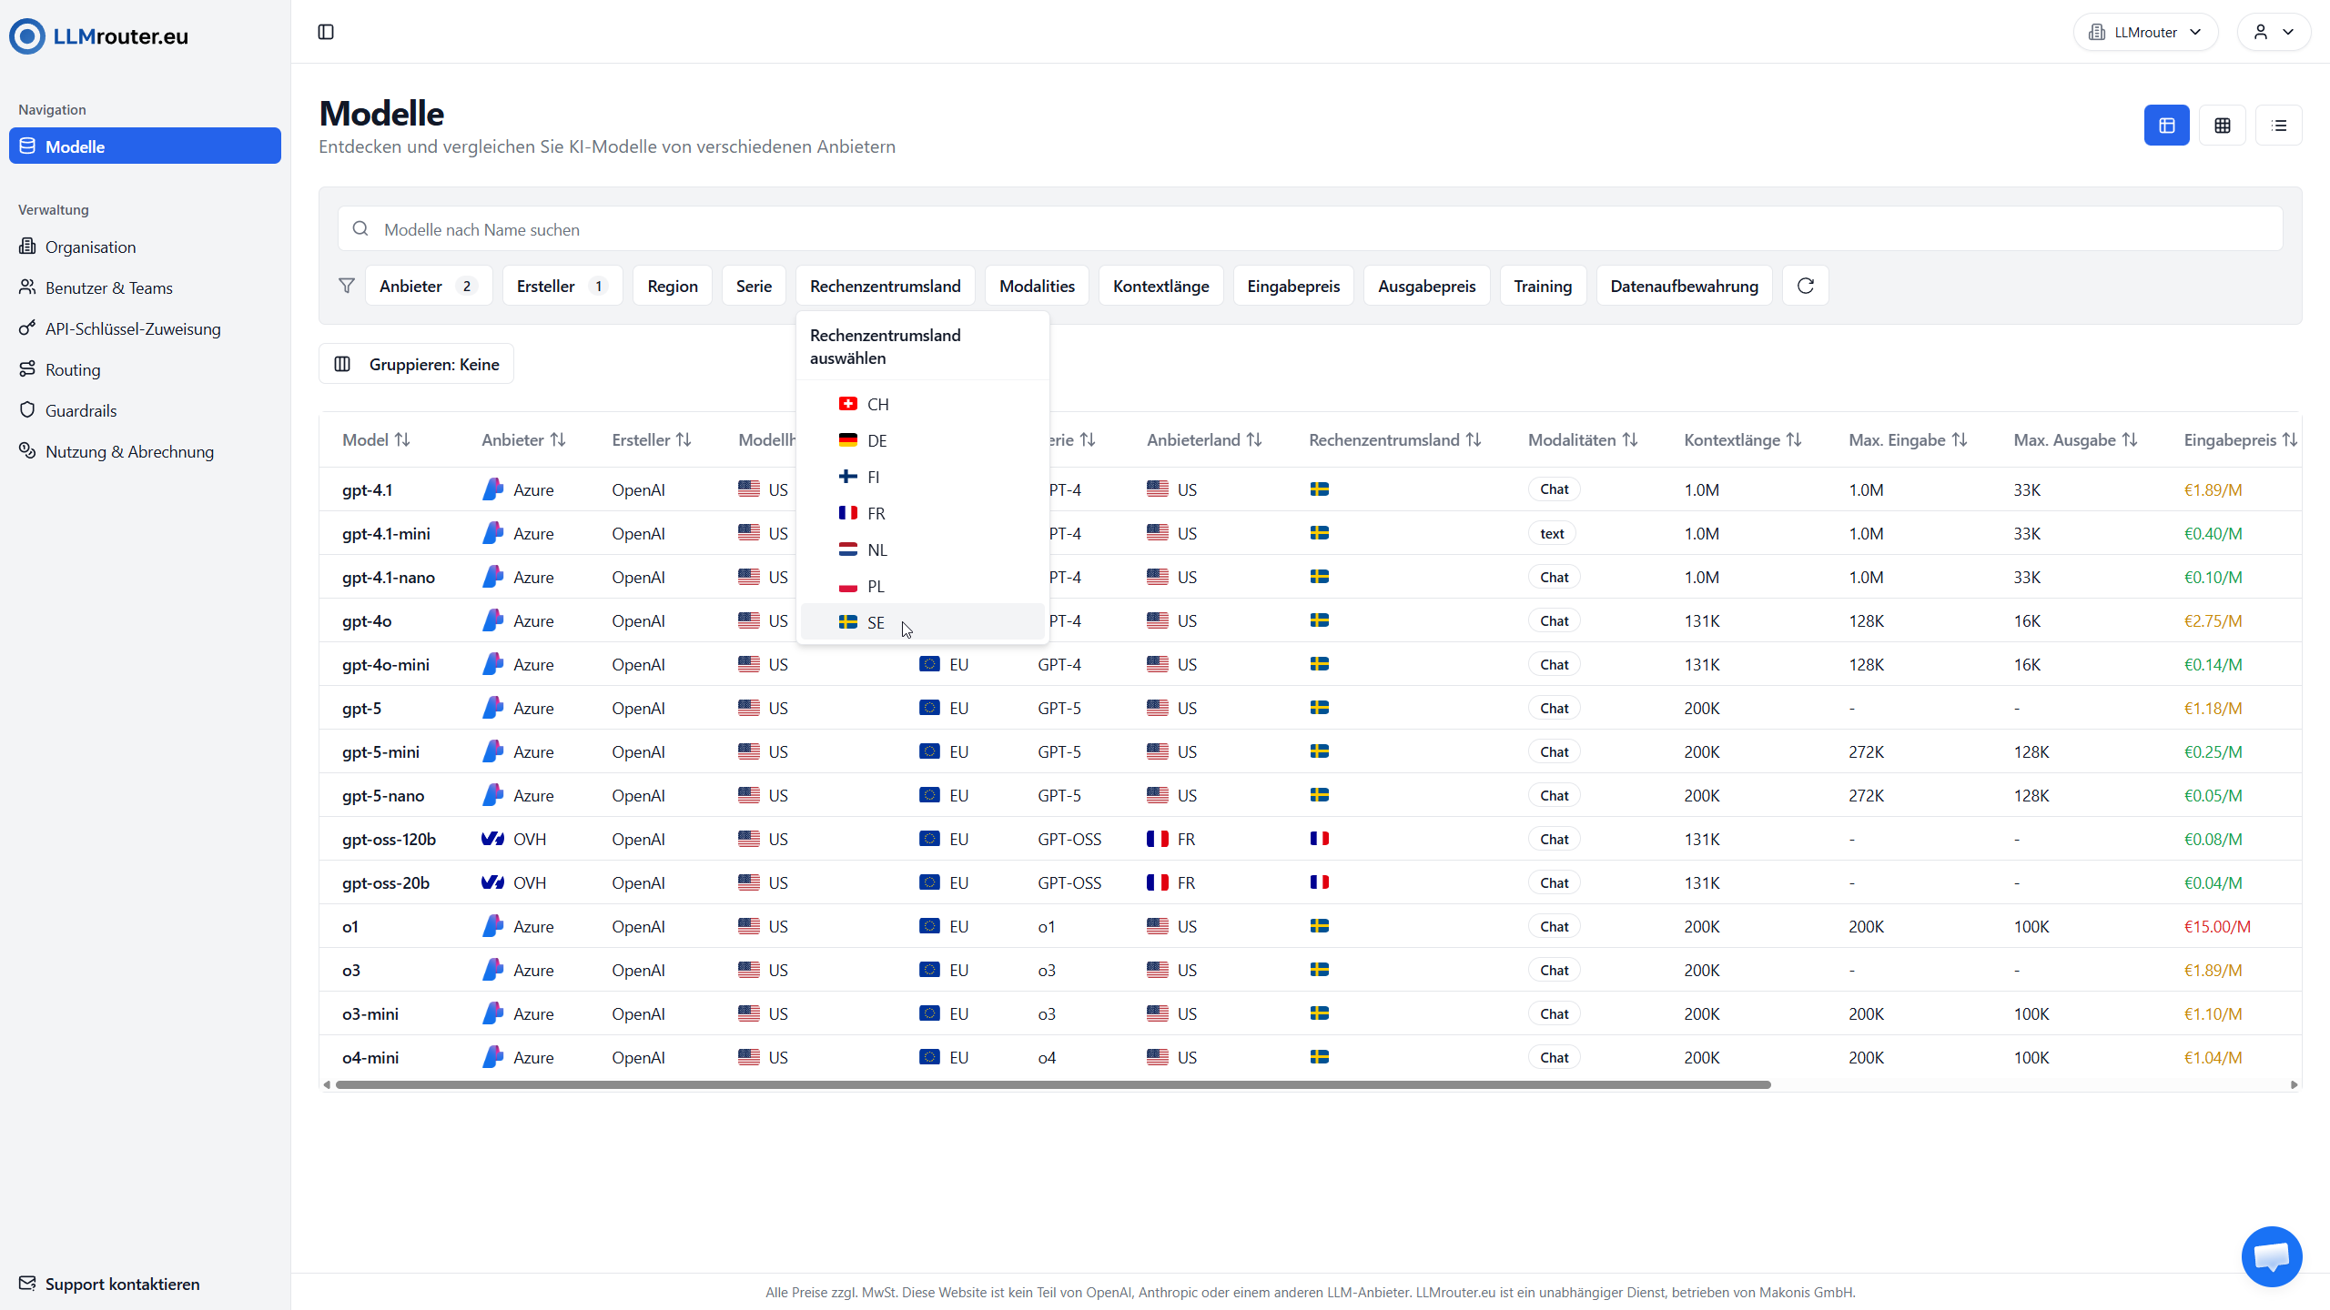Screen dimensions: 2330x1310
Task: Open the Anbieter filter dropdown
Action: 428,286
